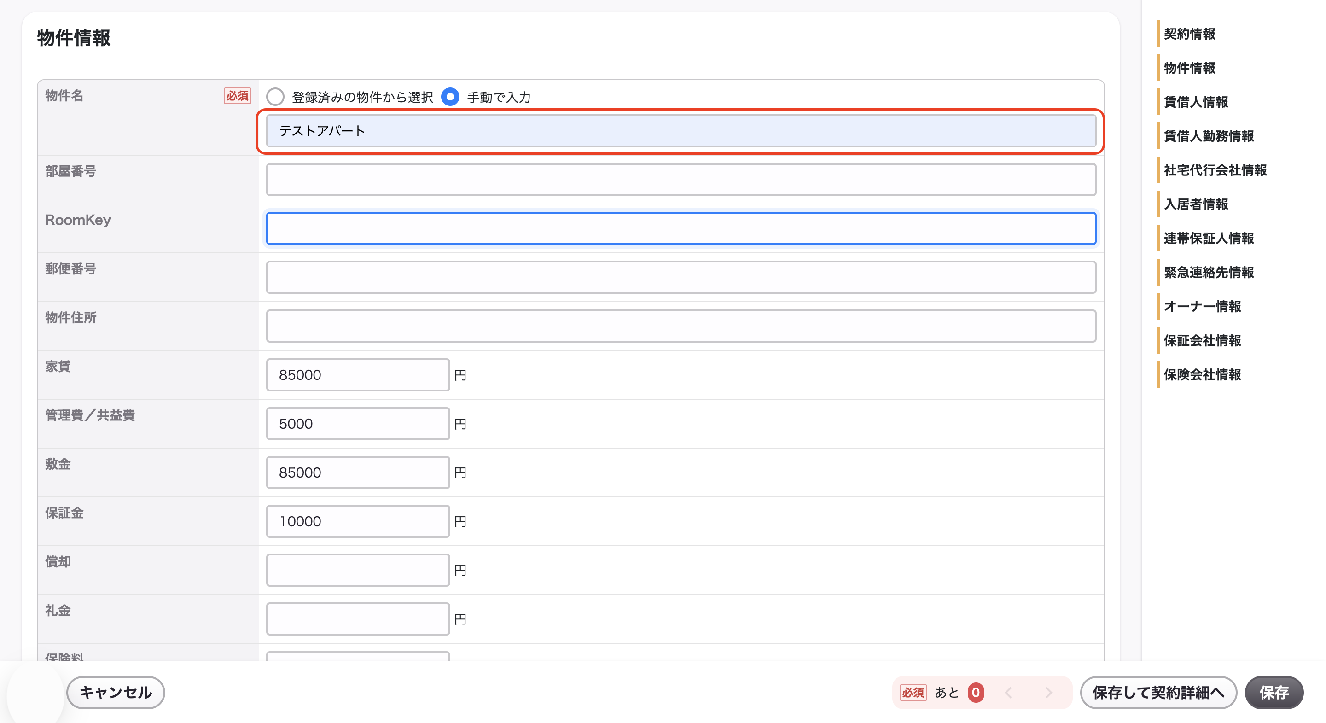Click the 物件住所 row label
The image size is (1326, 723).
[70, 318]
